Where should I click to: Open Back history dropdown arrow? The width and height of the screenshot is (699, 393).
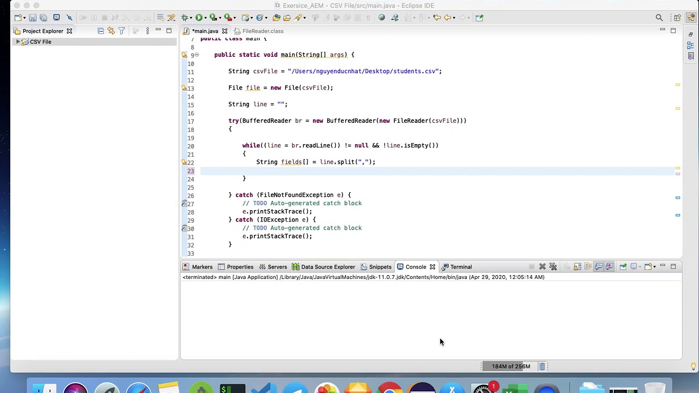tap(454, 17)
